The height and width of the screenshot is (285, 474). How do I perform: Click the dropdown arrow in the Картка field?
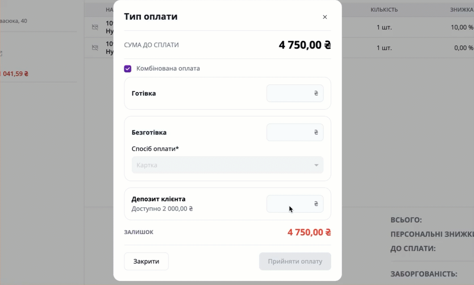316,165
